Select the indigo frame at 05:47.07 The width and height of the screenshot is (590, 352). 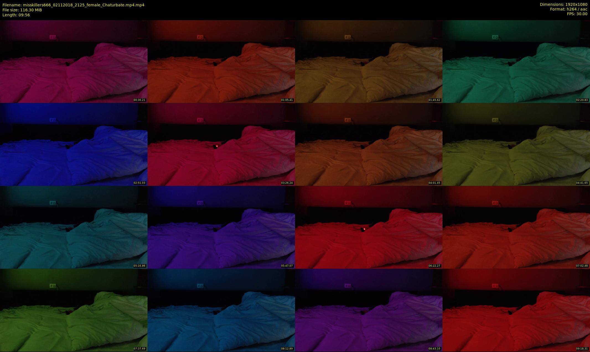[221, 227]
